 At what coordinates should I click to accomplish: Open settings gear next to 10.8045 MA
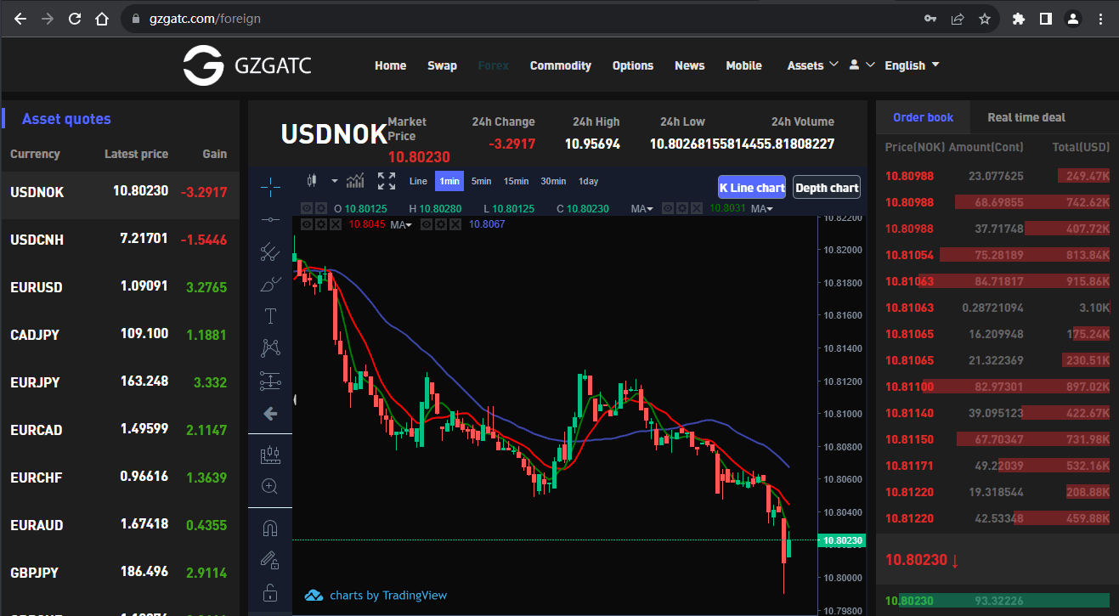pos(320,224)
